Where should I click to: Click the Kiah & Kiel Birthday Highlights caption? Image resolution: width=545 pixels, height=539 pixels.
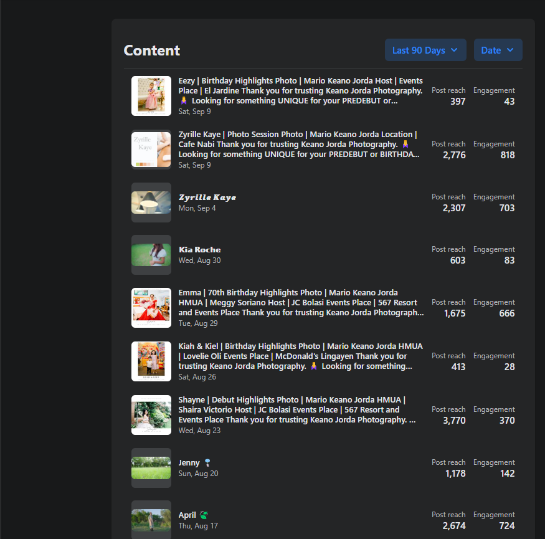click(300, 356)
